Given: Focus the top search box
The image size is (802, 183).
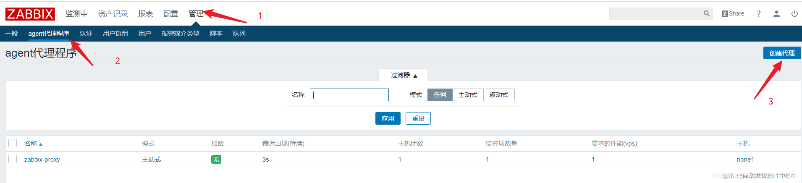Looking at the screenshot, I should point(656,13).
